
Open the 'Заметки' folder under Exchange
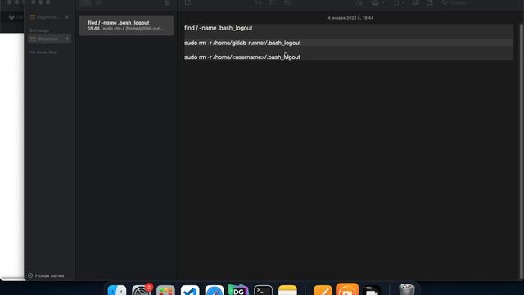click(49, 39)
